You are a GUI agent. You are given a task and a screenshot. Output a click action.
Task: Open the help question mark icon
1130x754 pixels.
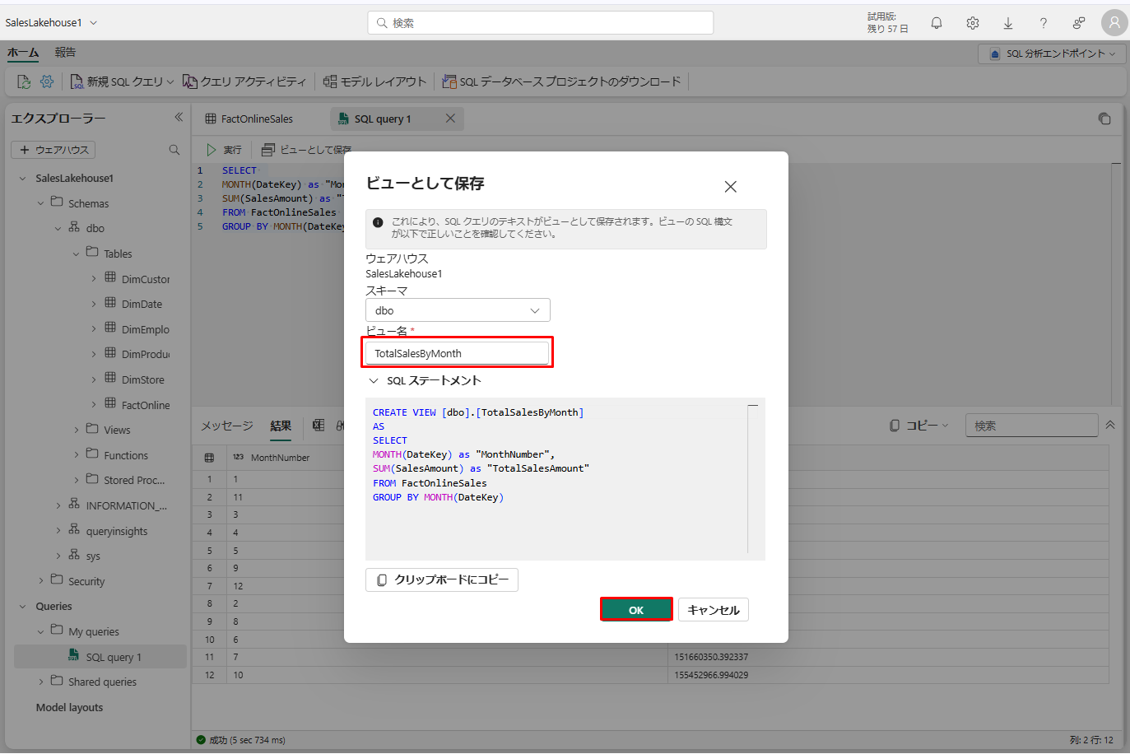pos(1043,23)
